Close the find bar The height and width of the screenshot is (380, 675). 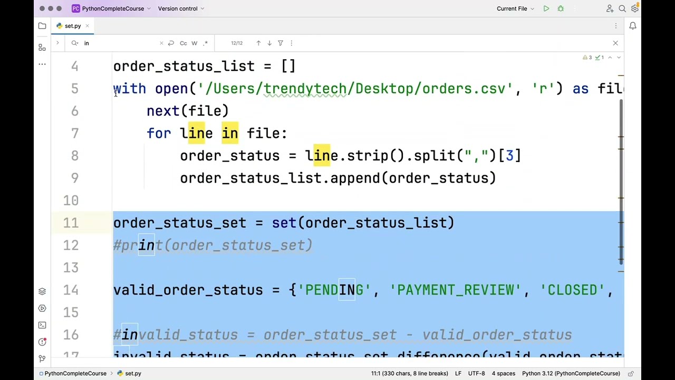pos(615,43)
